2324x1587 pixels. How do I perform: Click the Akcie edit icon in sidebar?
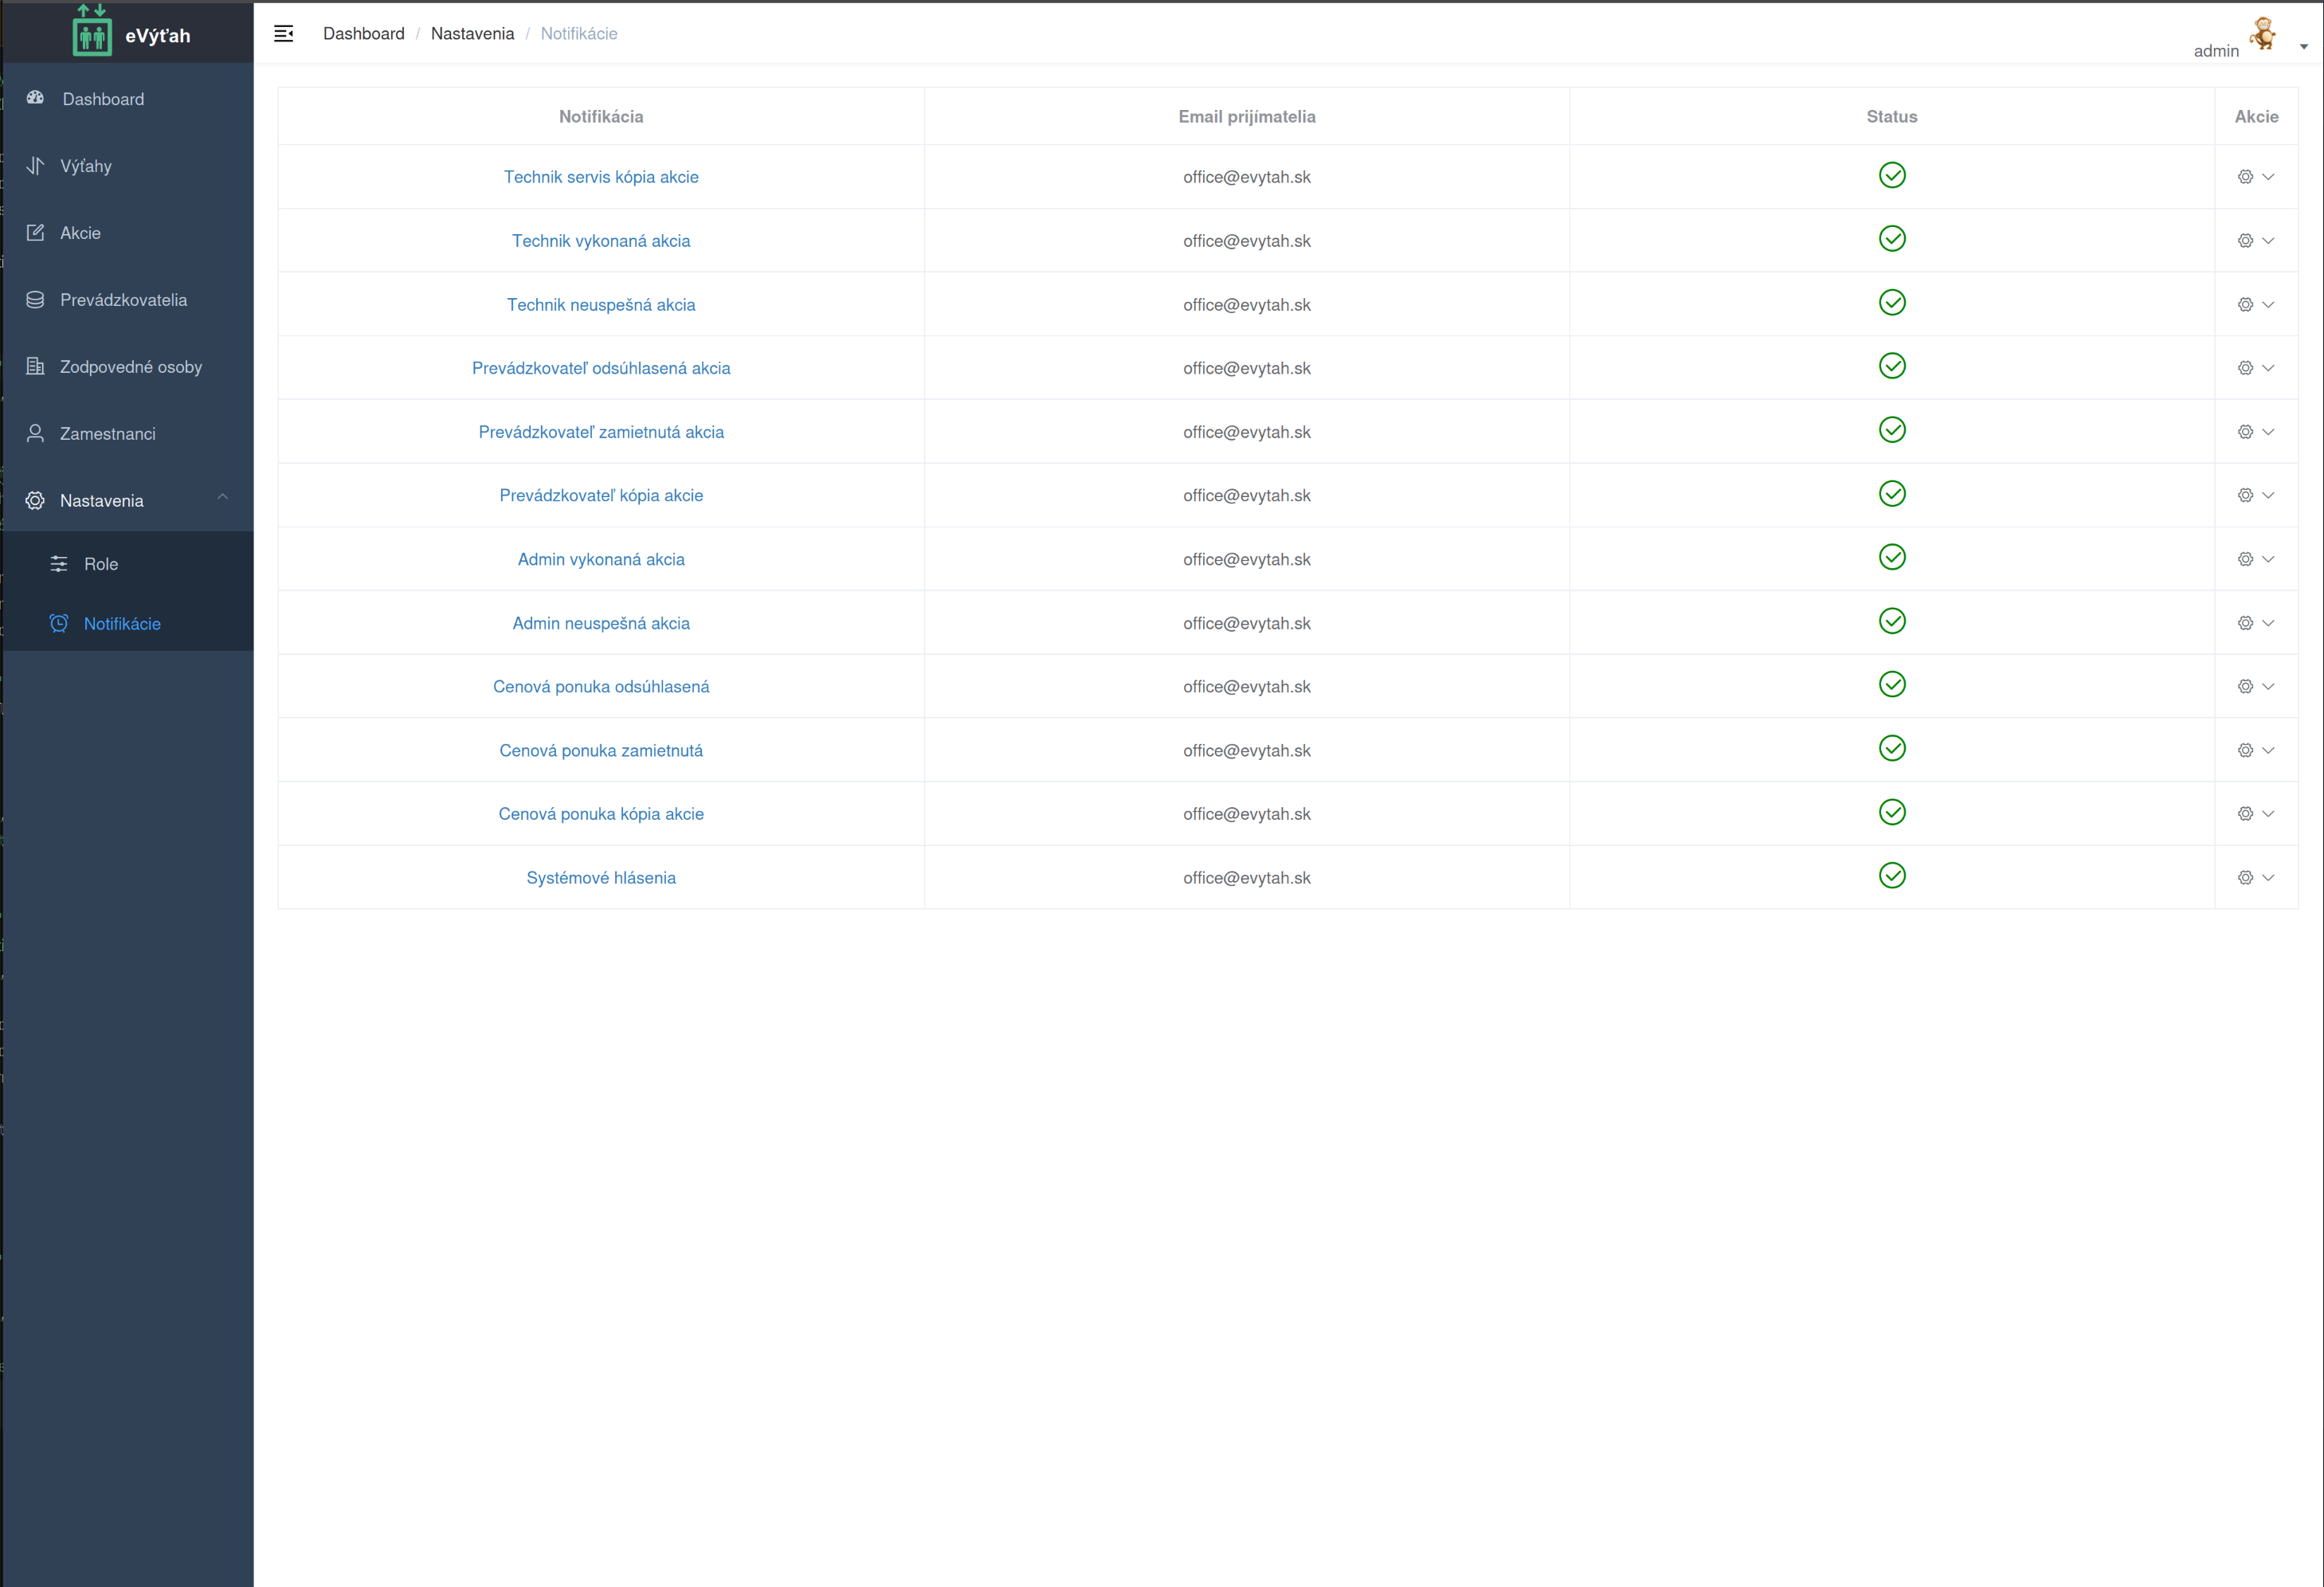click(x=36, y=233)
